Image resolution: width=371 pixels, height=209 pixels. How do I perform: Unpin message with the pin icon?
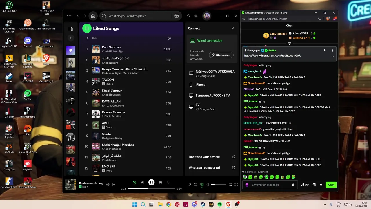pyautogui.click(x=325, y=51)
